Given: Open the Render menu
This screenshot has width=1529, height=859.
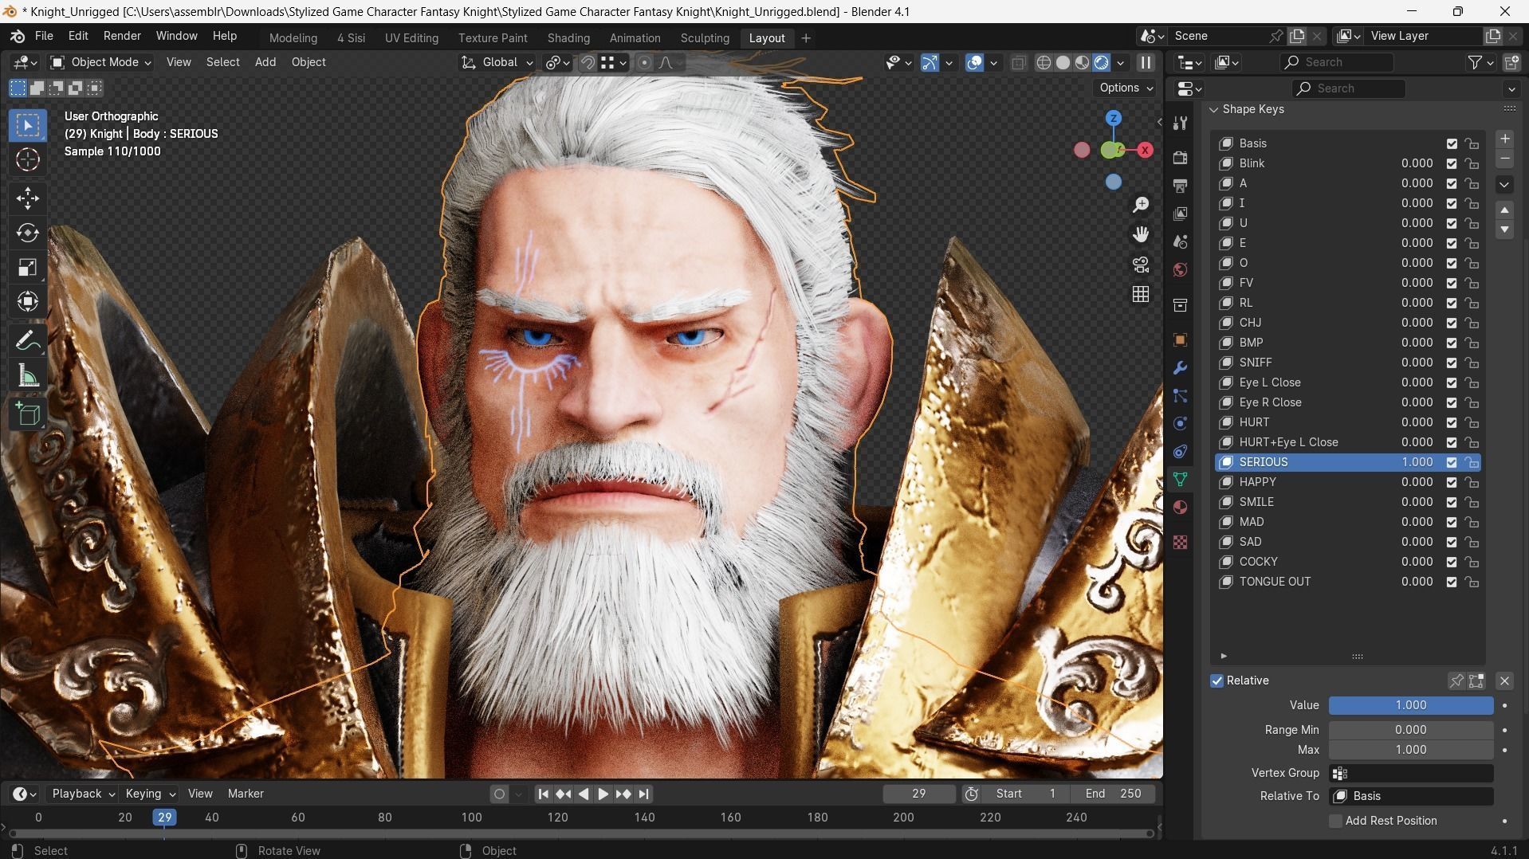Looking at the screenshot, I should coord(122,36).
